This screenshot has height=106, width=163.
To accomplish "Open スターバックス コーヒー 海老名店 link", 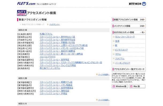I will [x=54, y=91].
